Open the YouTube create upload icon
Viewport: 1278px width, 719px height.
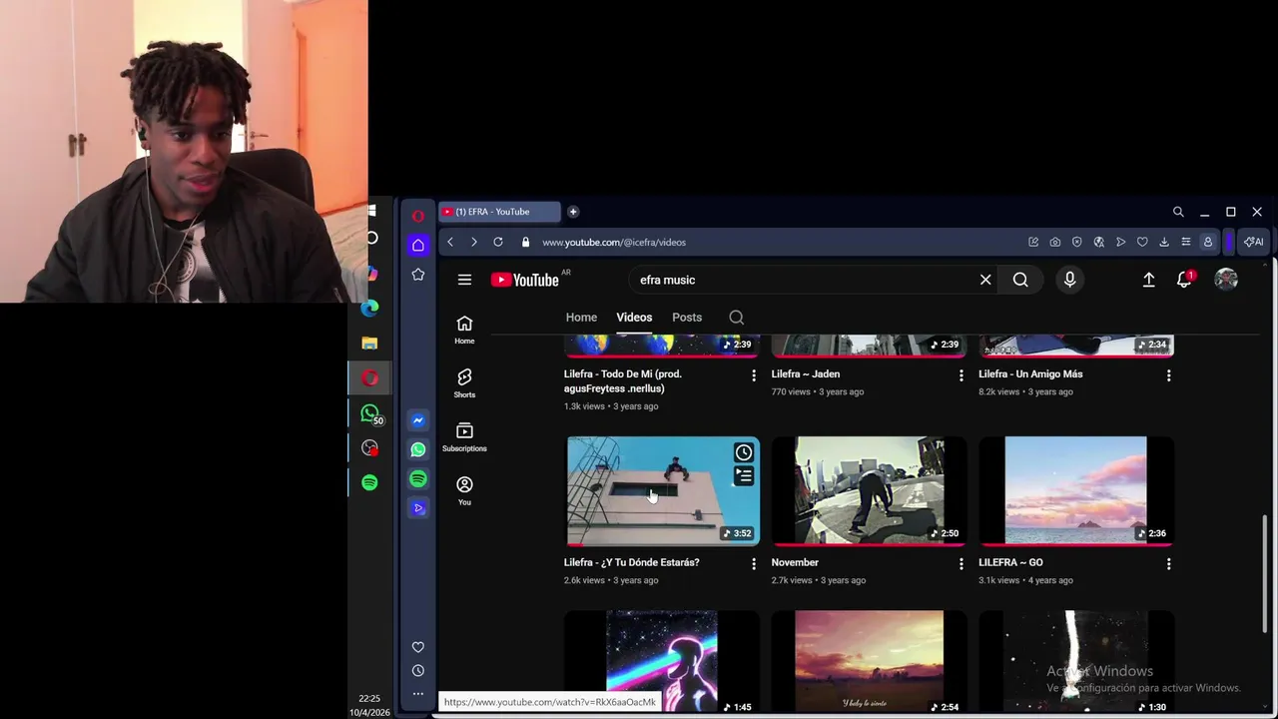(1149, 281)
